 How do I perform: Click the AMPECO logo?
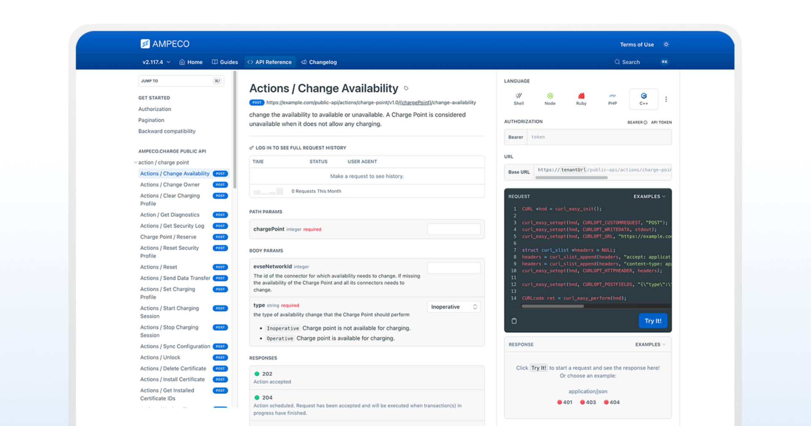[165, 44]
